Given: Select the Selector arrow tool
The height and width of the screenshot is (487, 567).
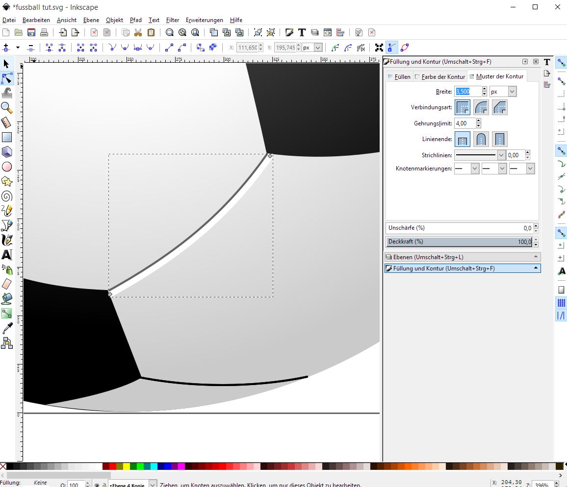Looking at the screenshot, I should click(x=7, y=64).
